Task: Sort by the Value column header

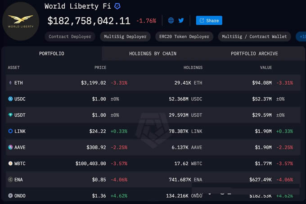Action: [x=265, y=68]
